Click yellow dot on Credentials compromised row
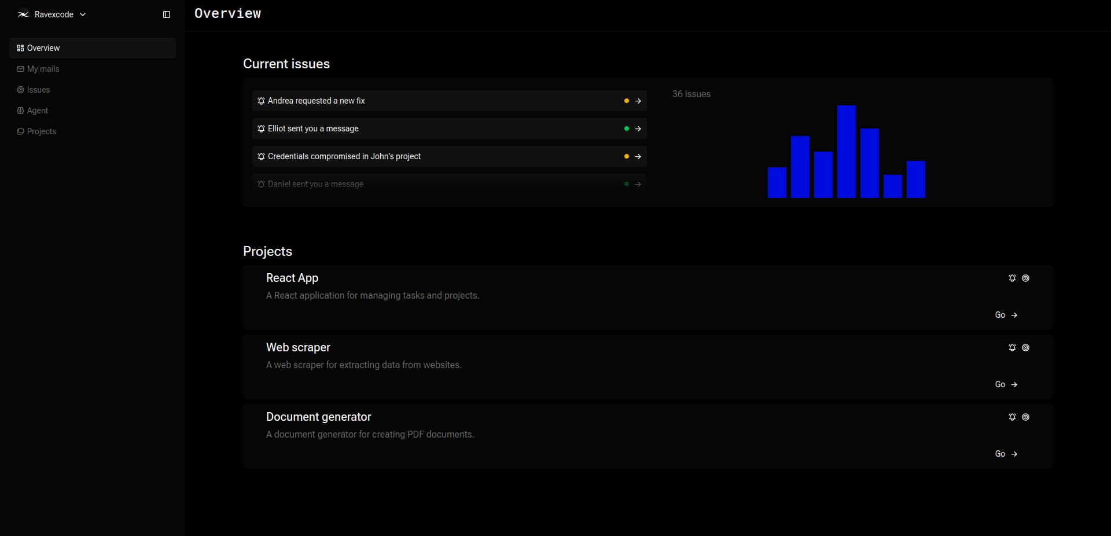The width and height of the screenshot is (1111, 536). [626, 156]
